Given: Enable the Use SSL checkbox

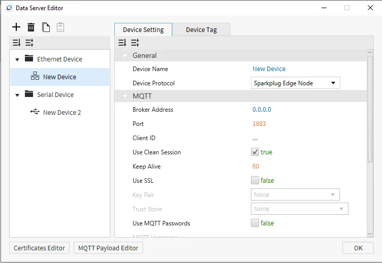Looking at the screenshot, I should (x=255, y=180).
